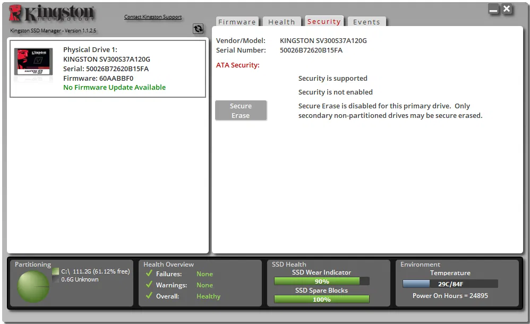
Task: Click the Warnings green checkmark icon
Action: (x=149, y=284)
